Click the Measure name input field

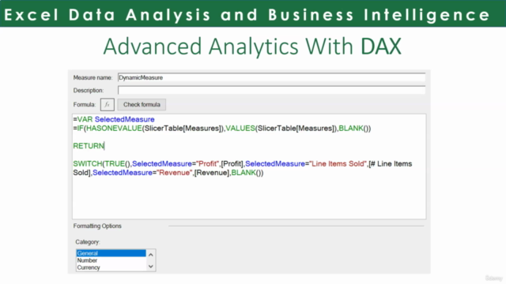[x=271, y=77]
